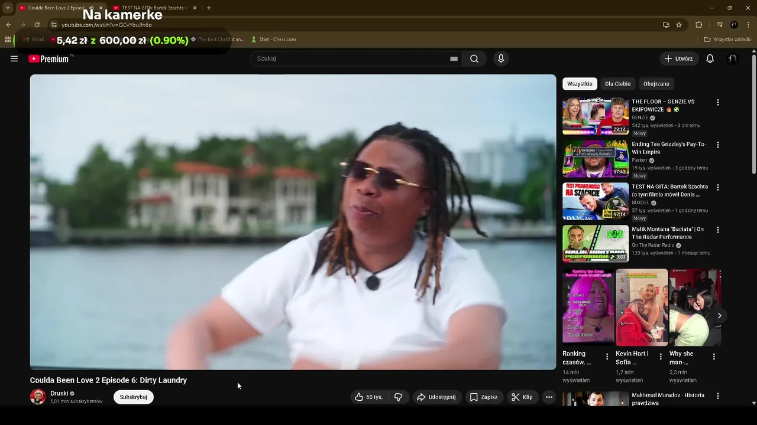Open options for Makhmud Muradov video
This screenshot has height=425, width=757.
tap(718, 396)
